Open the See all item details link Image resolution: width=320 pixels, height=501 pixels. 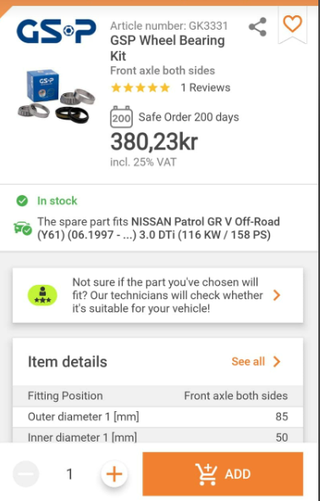click(x=248, y=362)
